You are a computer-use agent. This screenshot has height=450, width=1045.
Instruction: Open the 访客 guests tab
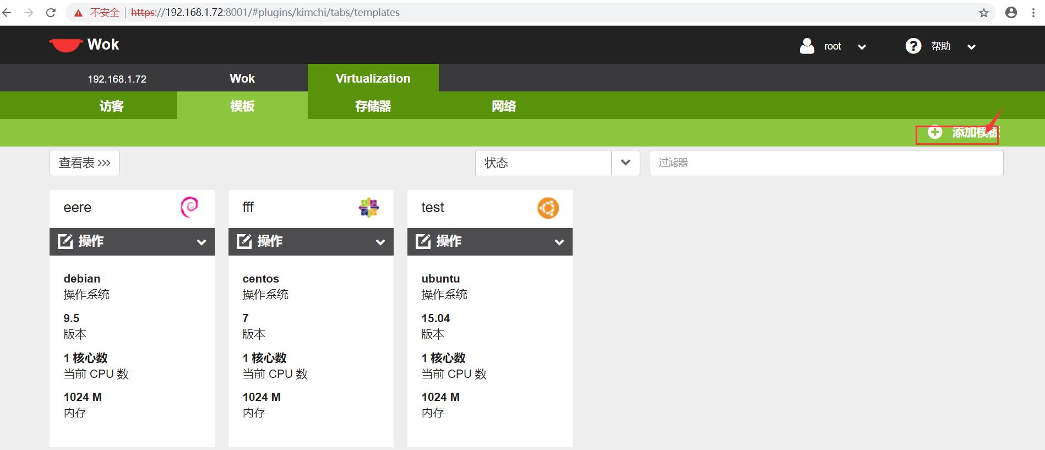click(112, 106)
